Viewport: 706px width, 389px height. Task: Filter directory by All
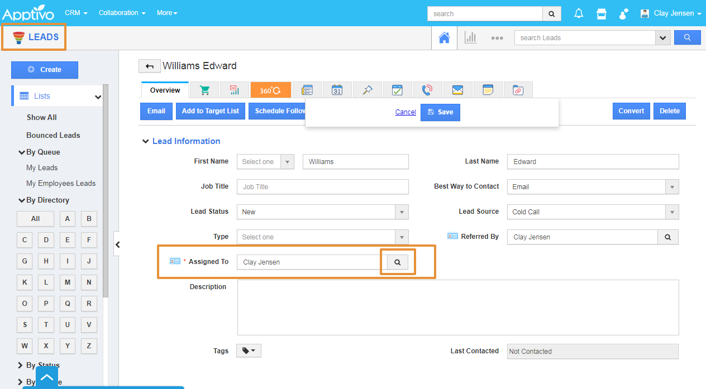pyautogui.click(x=35, y=219)
